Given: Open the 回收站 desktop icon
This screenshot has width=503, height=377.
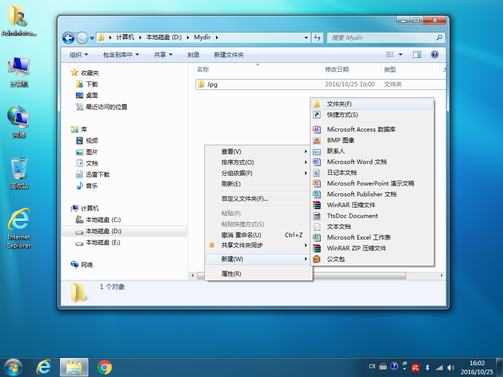Looking at the screenshot, I should [x=19, y=173].
